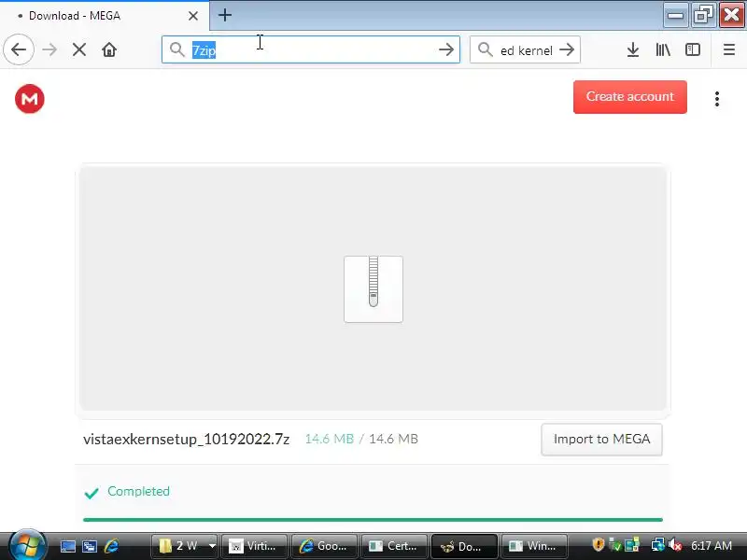Click the colored-squares tray icon

[632, 545]
